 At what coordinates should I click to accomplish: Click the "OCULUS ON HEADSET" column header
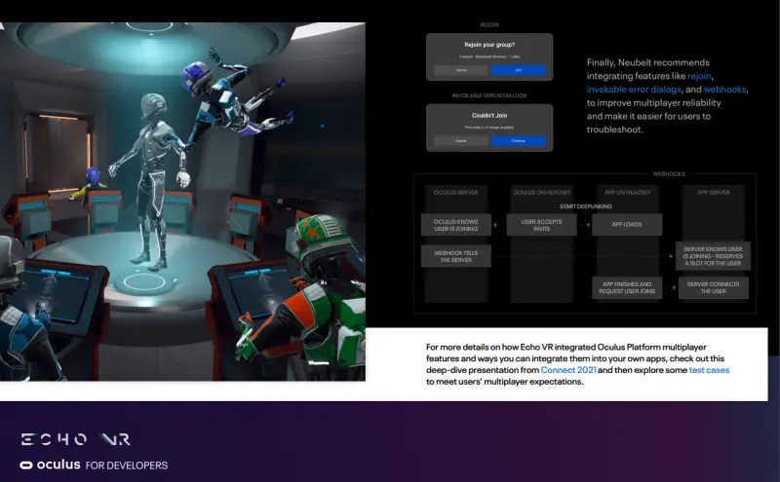(542, 192)
